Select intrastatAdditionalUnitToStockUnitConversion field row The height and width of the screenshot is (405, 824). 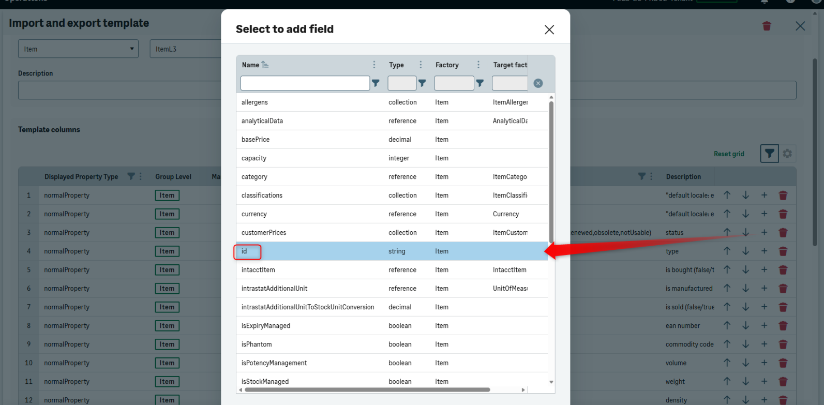click(x=392, y=307)
